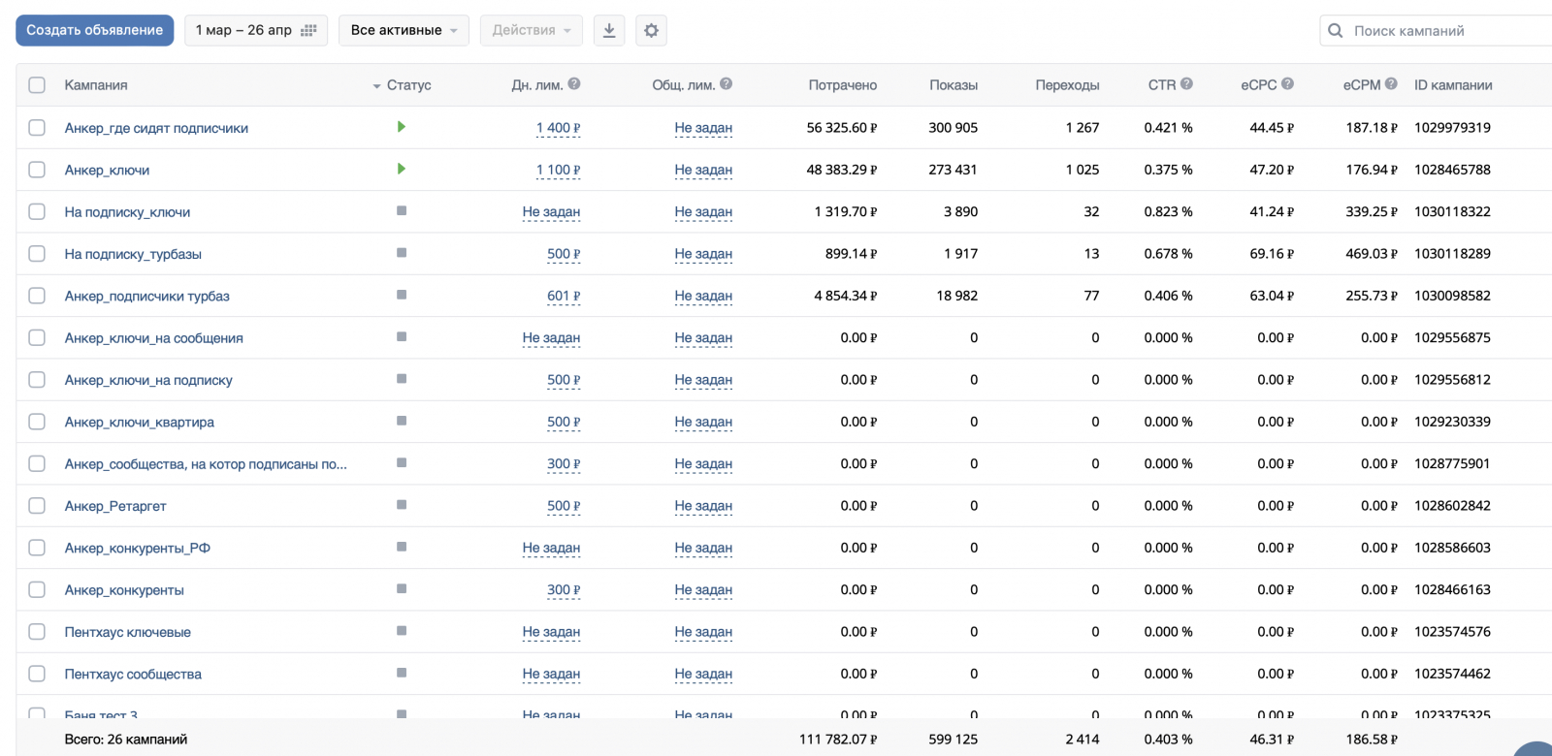Click the play status icon for Анкер_где сидят подписчики
1552x756 pixels.
[x=401, y=127]
